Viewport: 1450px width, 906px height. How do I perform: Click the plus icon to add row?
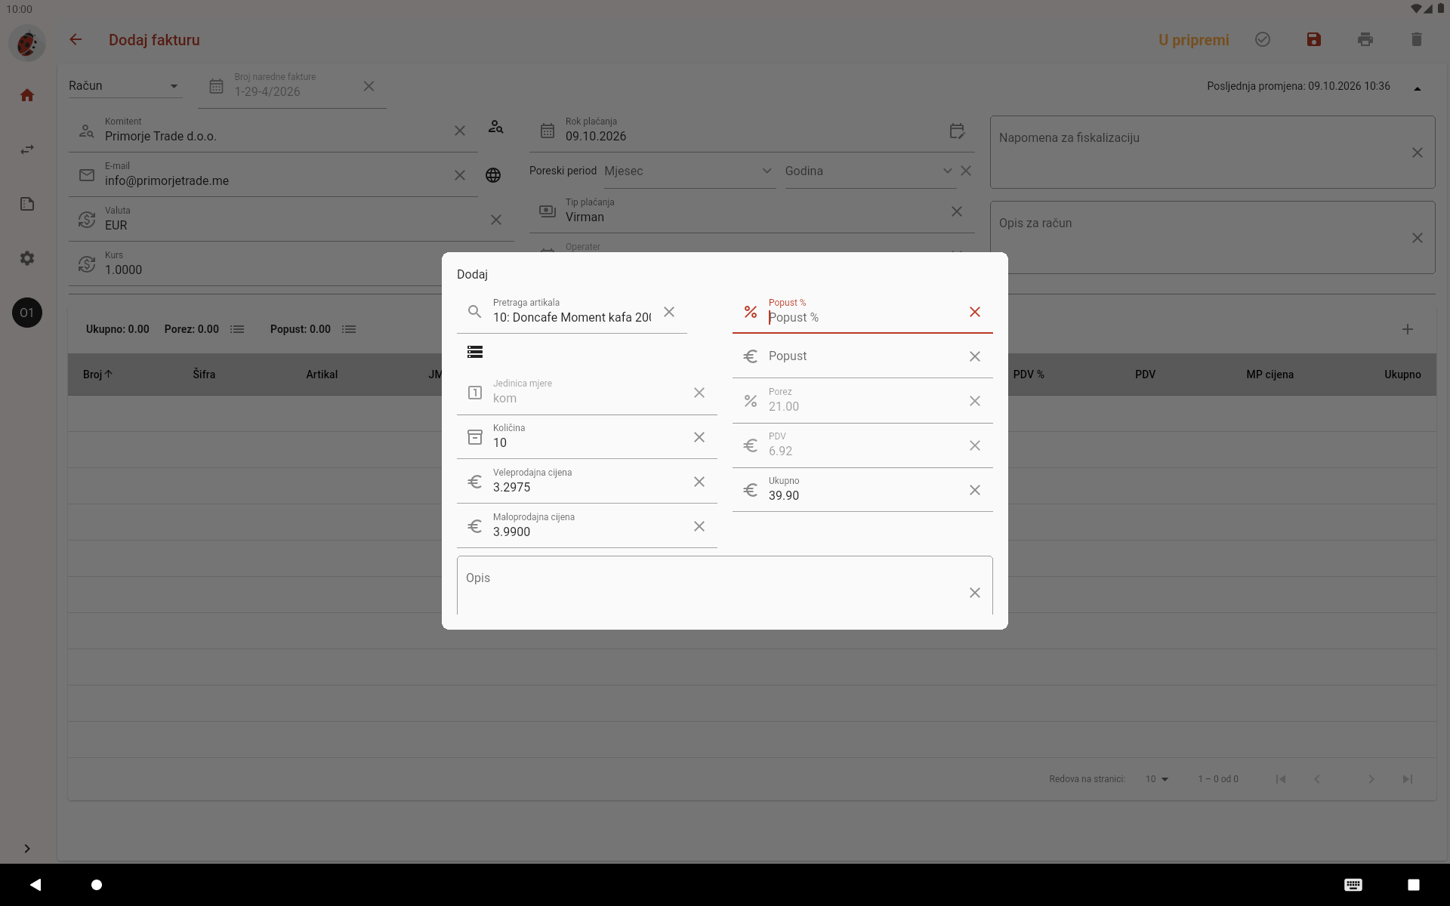[1408, 329]
